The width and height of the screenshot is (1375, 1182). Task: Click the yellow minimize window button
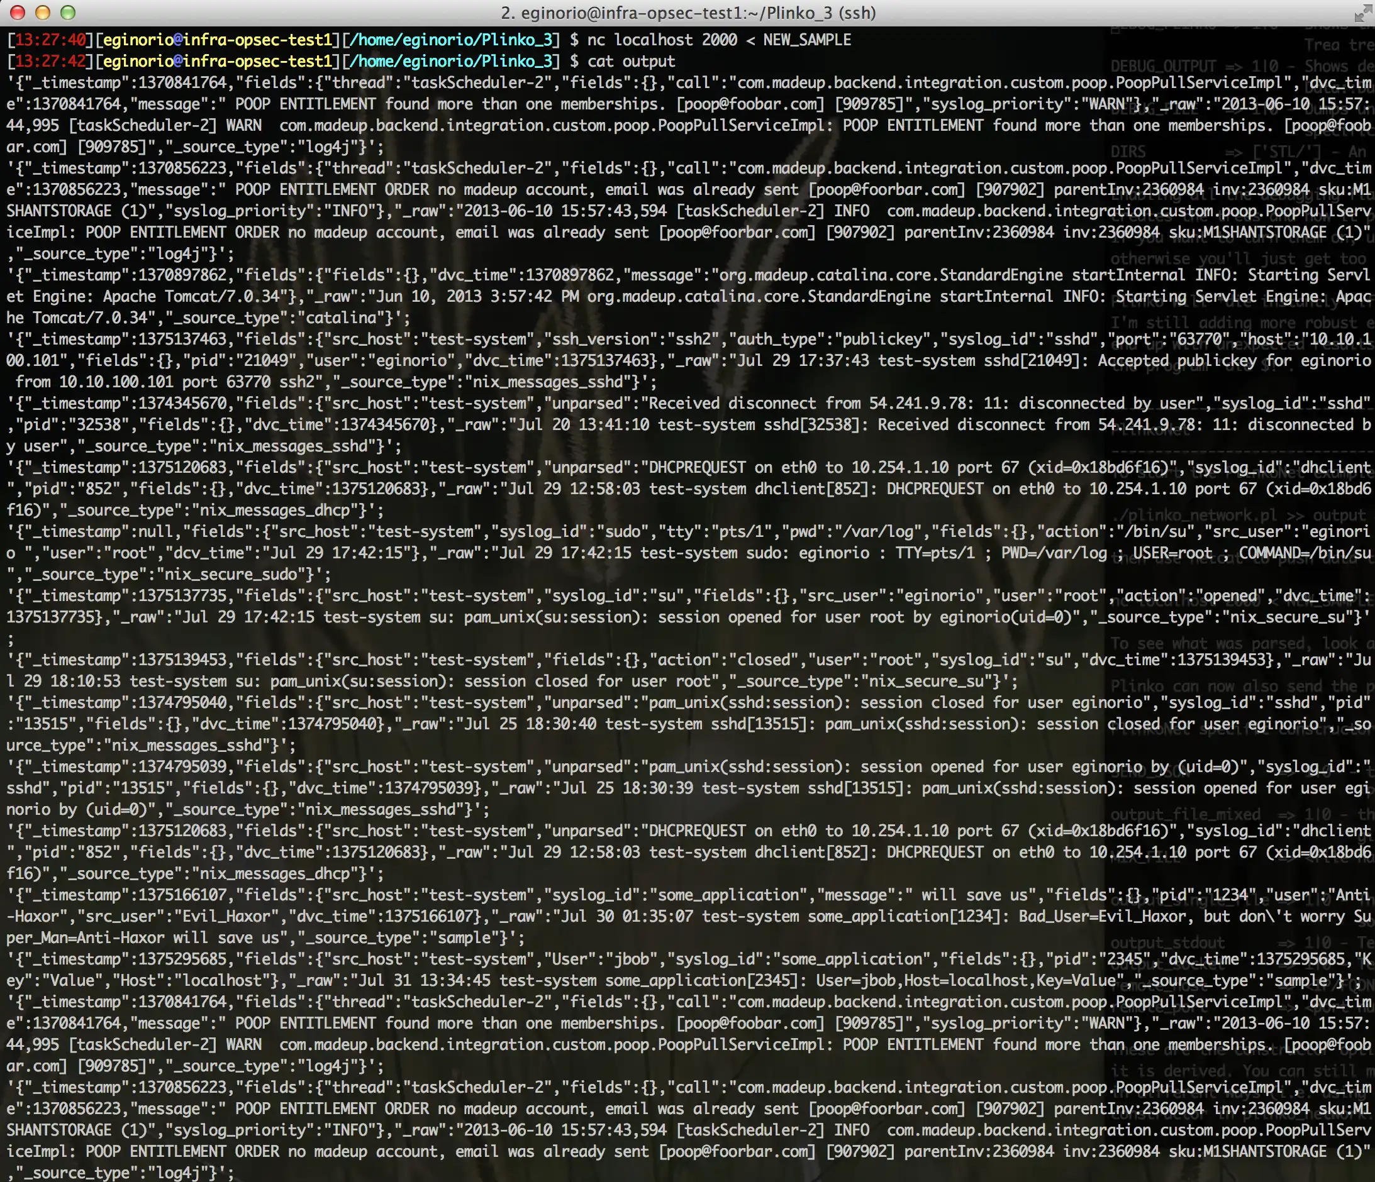pos(43,13)
